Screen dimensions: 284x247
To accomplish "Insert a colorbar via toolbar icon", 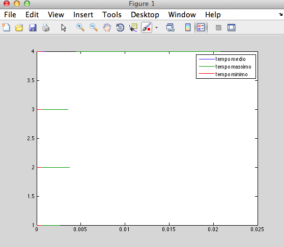I will (x=188, y=27).
